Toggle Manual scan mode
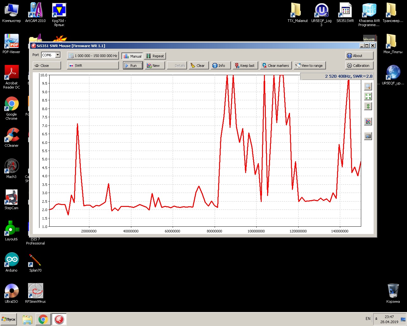This screenshot has height=326, width=407. click(x=132, y=56)
